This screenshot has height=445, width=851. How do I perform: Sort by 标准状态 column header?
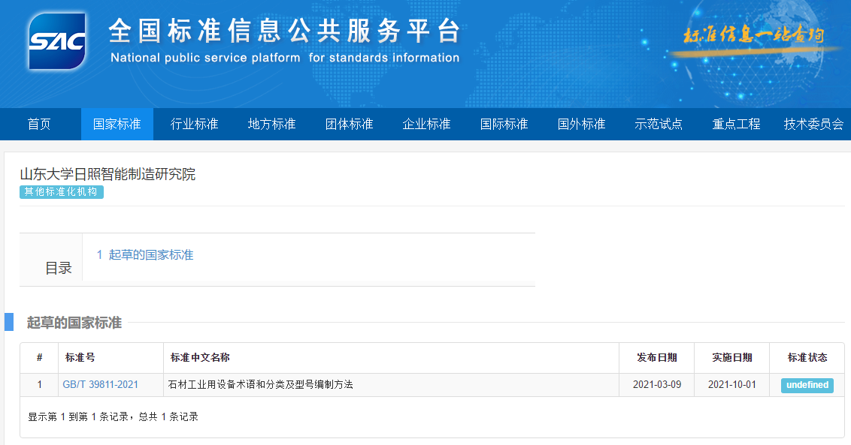(807, 358)
